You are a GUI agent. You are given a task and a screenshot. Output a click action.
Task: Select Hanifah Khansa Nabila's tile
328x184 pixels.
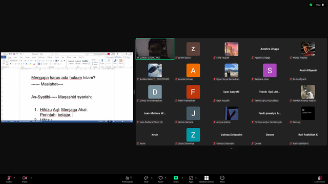[308, 92]
